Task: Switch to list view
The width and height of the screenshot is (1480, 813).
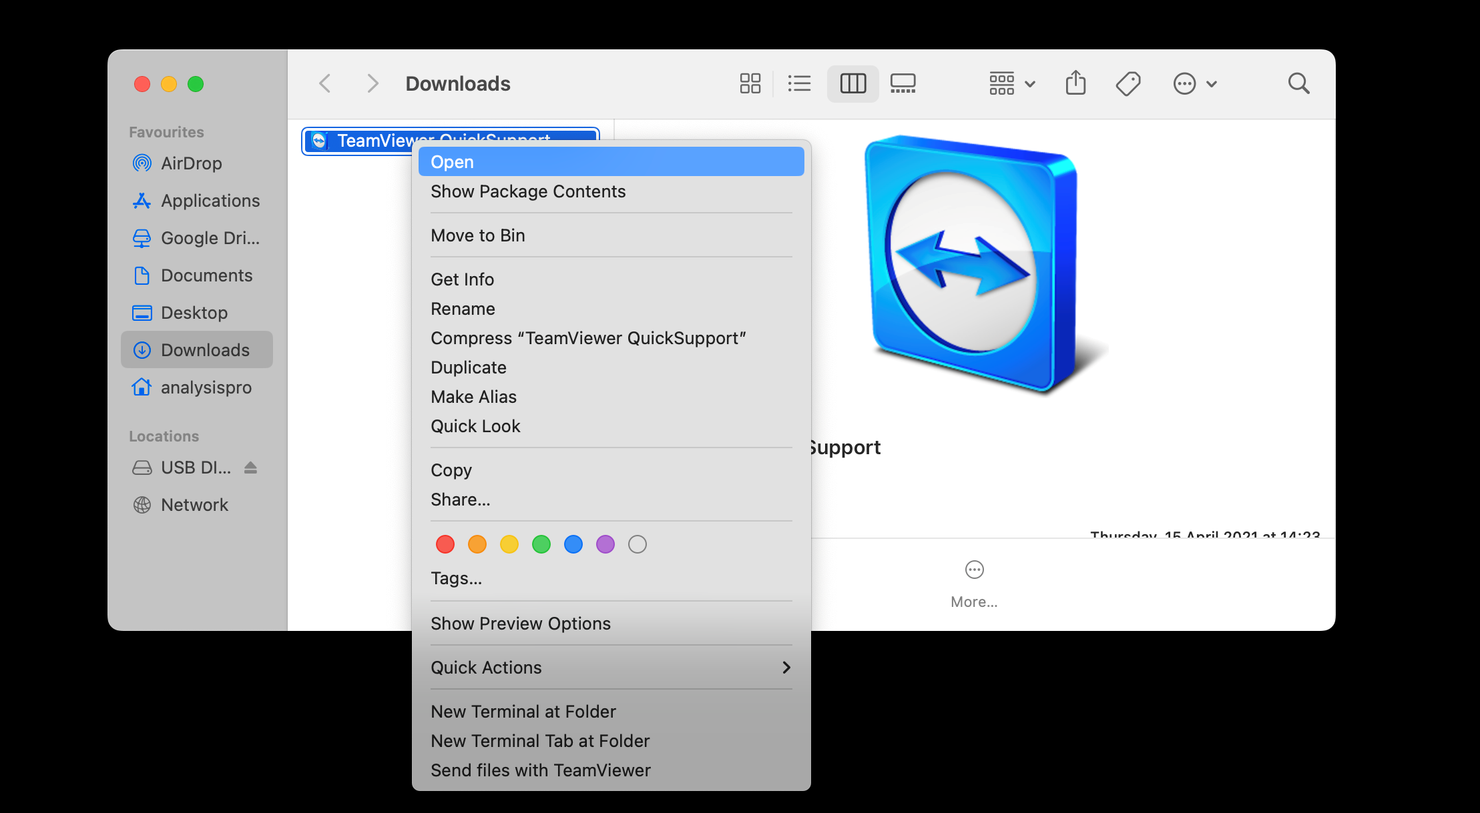Action: coord(799,83)
